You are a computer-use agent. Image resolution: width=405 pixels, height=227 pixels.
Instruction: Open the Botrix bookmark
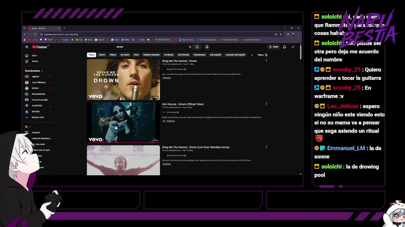coord(89,40)
